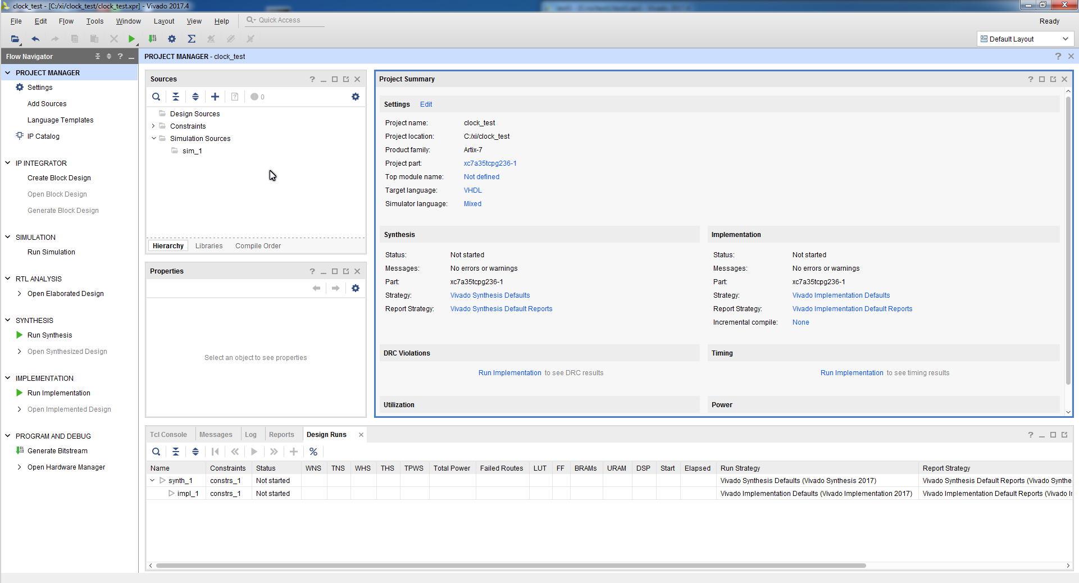The image size is (1079, 583).
Task: Click project part link xc7a35tcpg236-1
Action: [x=490, y=163]
